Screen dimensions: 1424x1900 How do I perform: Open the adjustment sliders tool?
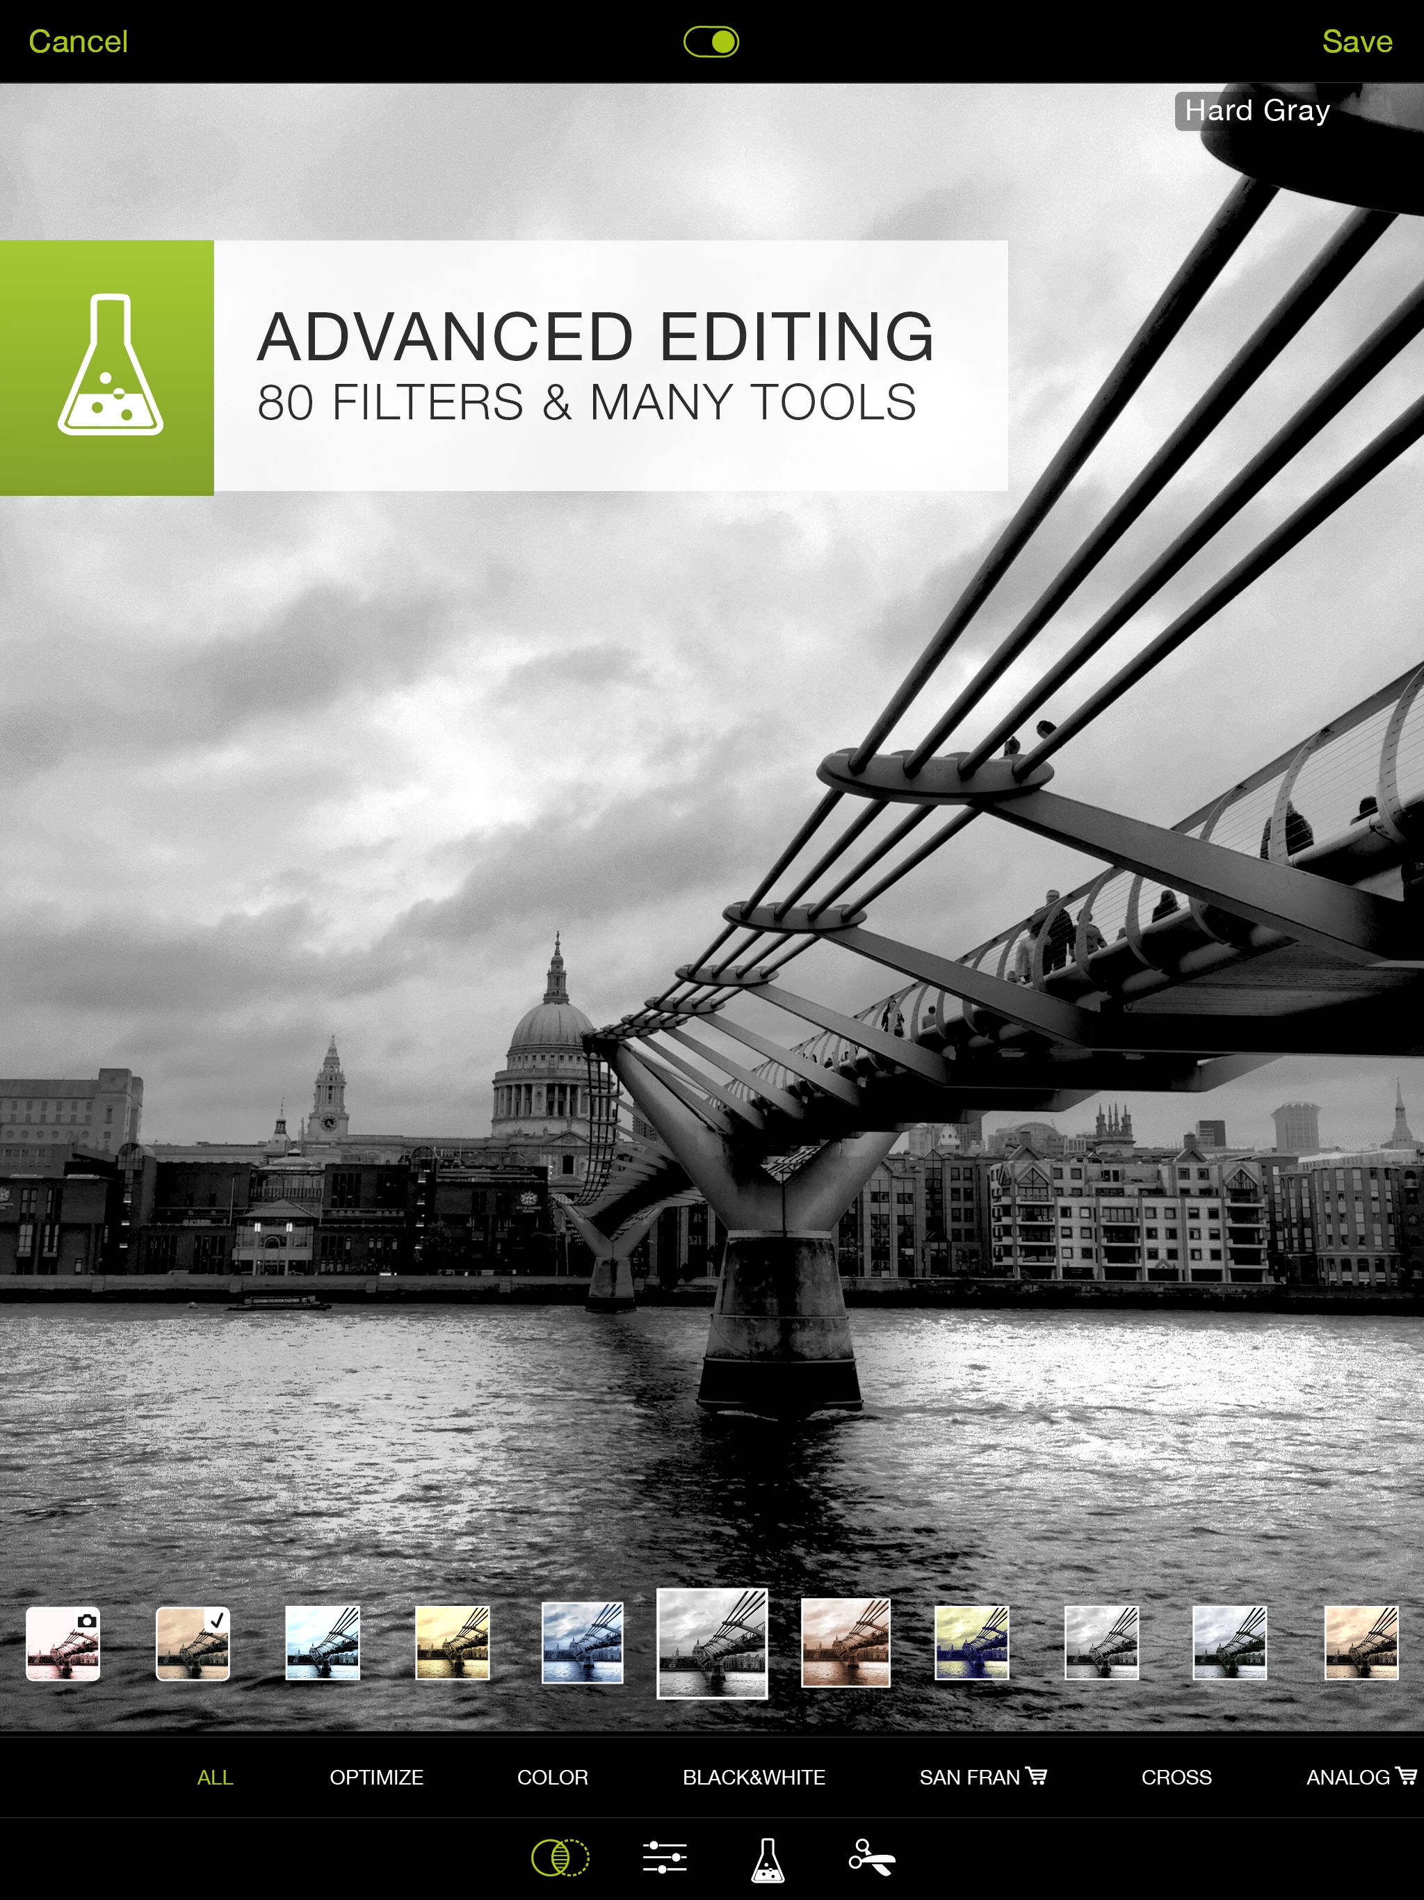(x=665, y=1858)
